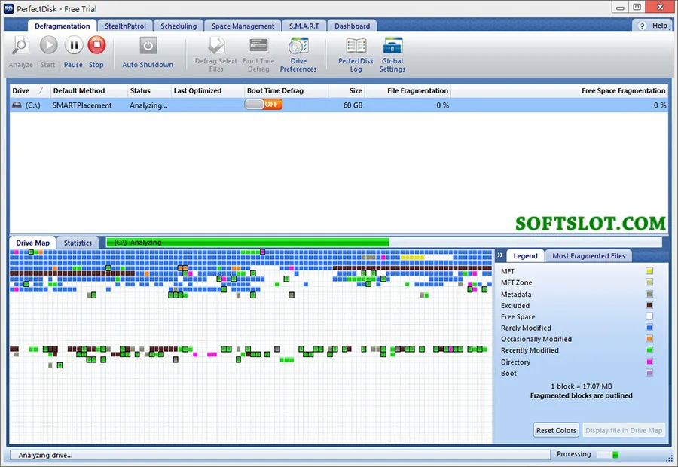Open the S.M.A.R.T. tab

[x=304, y=26]
